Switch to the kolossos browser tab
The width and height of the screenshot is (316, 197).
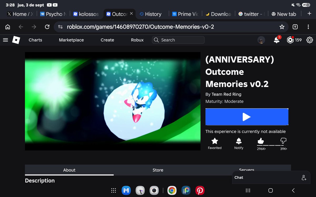[86, 14]
